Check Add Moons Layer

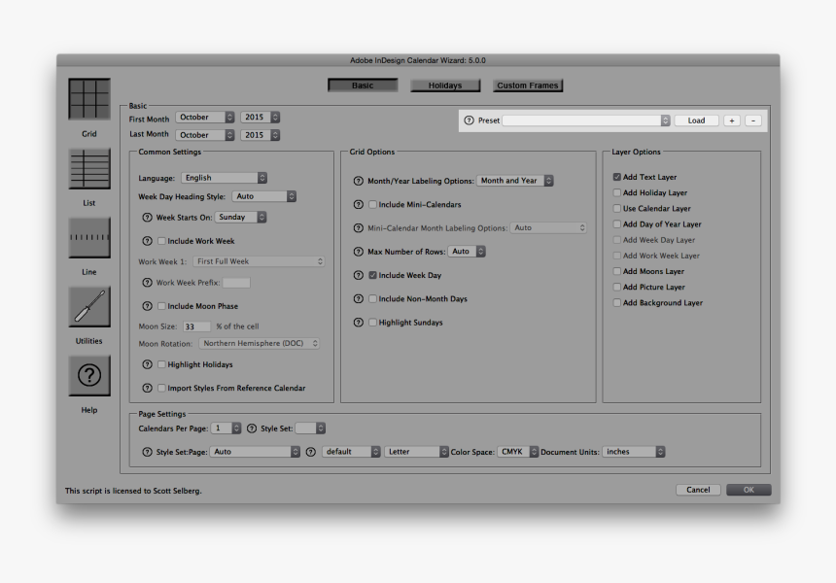tap(617, 271)
